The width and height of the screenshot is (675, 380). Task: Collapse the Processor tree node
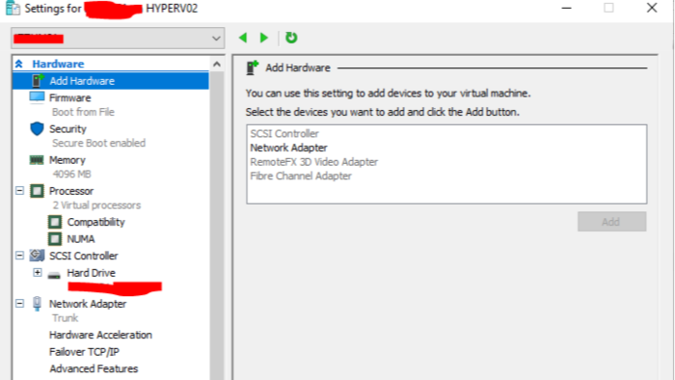tap(20, 190)
